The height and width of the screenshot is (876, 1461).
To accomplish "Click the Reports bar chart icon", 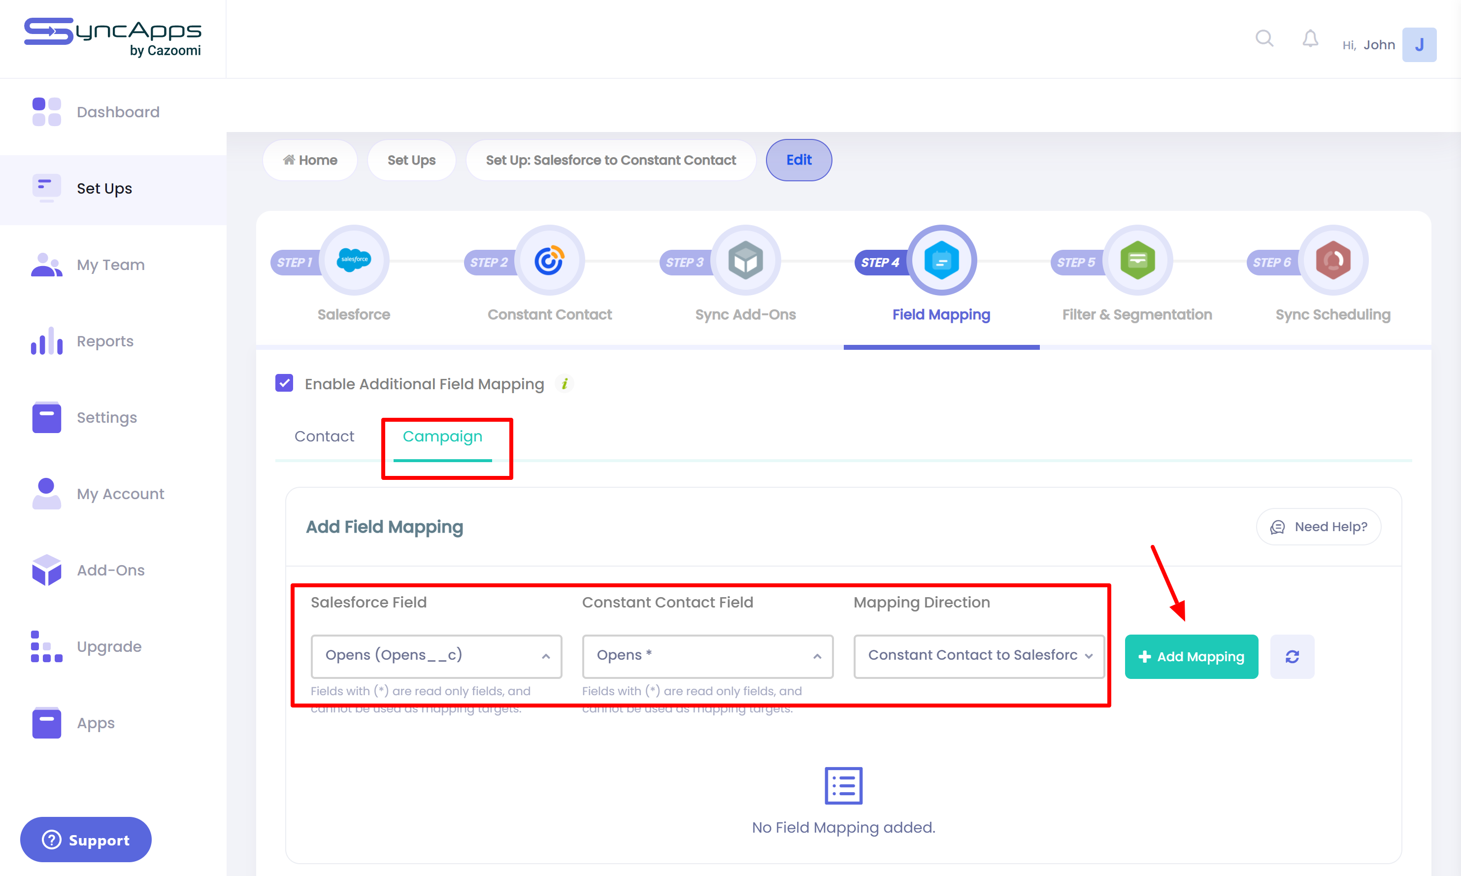I will (x=47, y=340).
